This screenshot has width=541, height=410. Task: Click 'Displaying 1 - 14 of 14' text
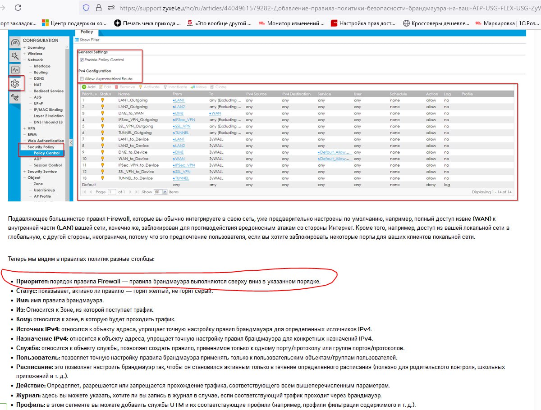pyautogui.click(x=492, y=192)
